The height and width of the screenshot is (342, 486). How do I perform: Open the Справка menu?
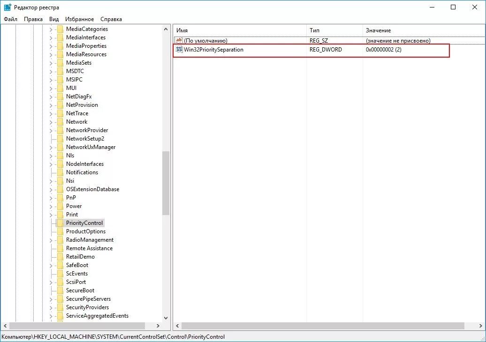pos(111,19)
